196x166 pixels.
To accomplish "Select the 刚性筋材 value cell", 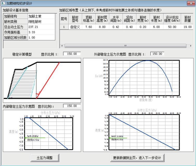I will click(x=41, y=22).
